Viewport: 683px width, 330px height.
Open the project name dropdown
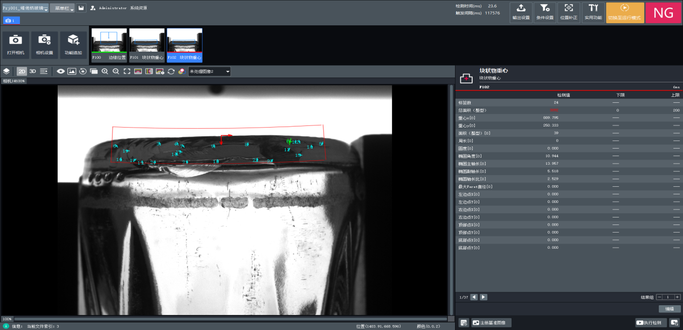[x=25, y=8]
